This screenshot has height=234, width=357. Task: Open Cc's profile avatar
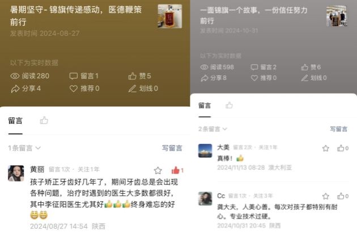tap(205, 198)
